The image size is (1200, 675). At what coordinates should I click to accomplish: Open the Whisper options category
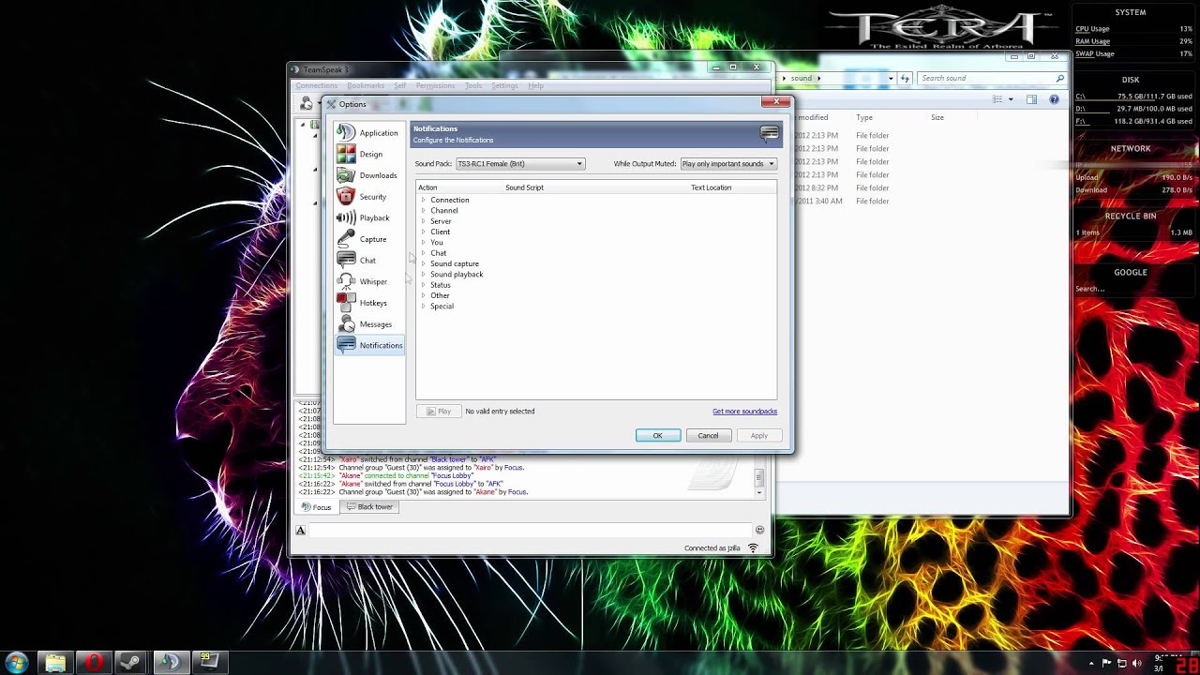click(x=369, y=281)
